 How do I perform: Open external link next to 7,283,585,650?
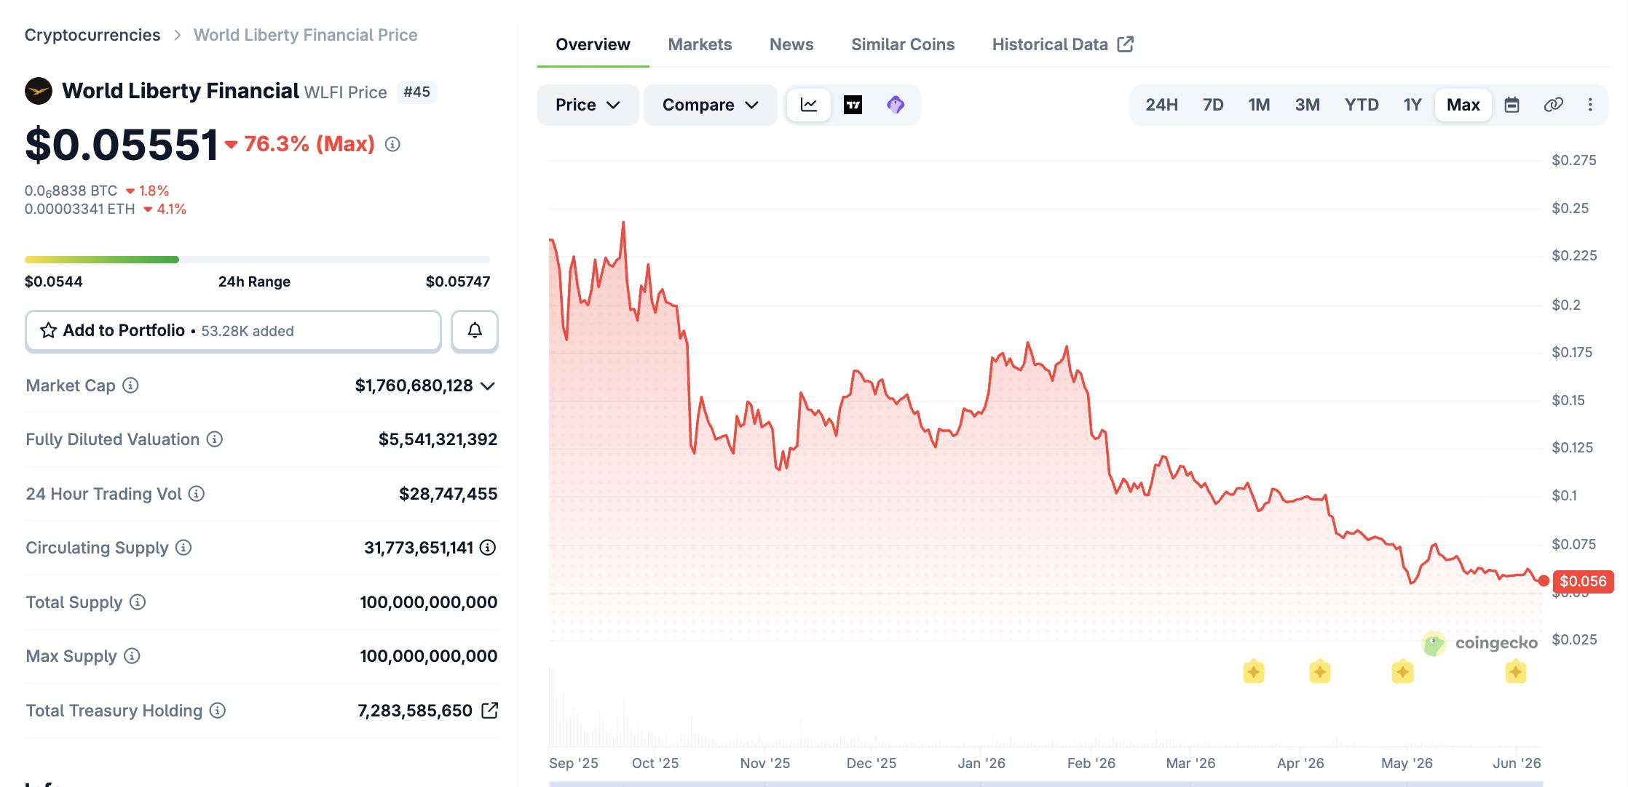click(x=490, y=710)
